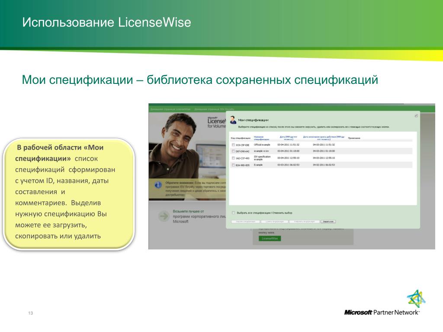Click the specification code 3C8-C5F-E8E

242,145
